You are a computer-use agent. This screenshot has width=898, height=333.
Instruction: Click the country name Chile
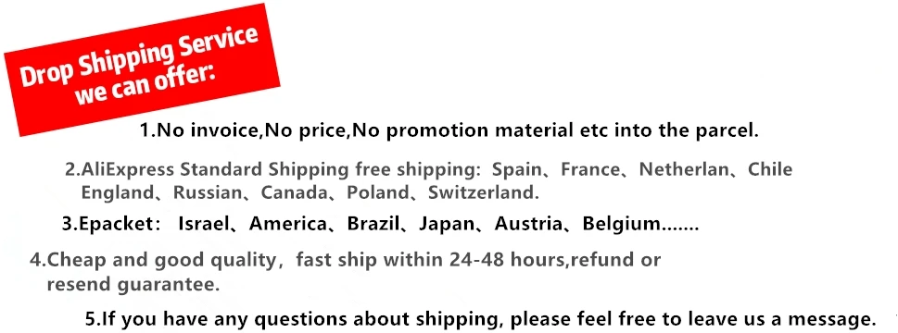pos(770,169)
